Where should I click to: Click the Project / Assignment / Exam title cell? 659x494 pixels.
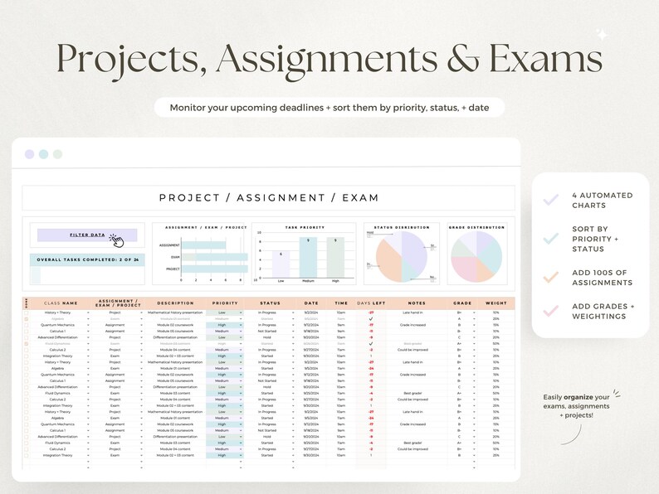click(269, 198)
